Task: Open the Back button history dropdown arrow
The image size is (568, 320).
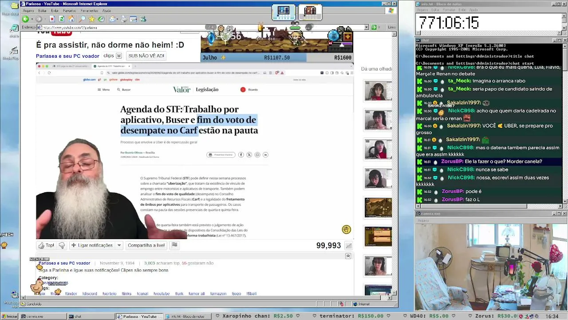Action: (32, 19)
